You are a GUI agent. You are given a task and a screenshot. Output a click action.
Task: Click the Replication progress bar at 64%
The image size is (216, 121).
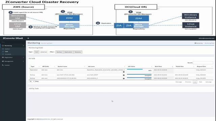[139, 70]
